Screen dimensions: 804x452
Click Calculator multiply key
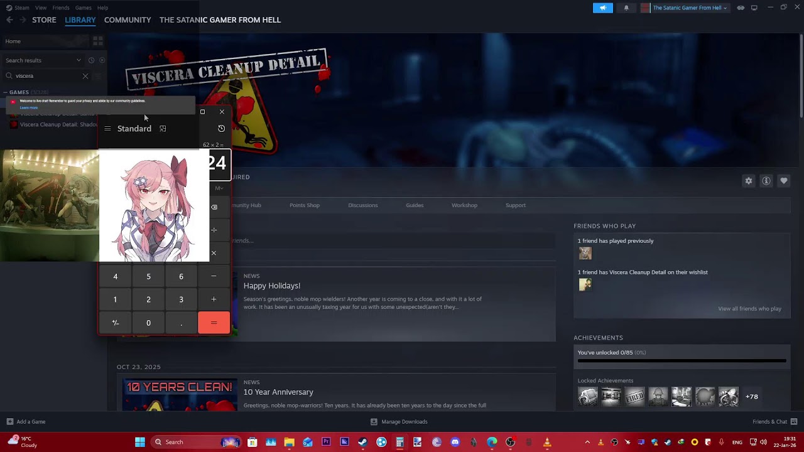click(214, 253)
